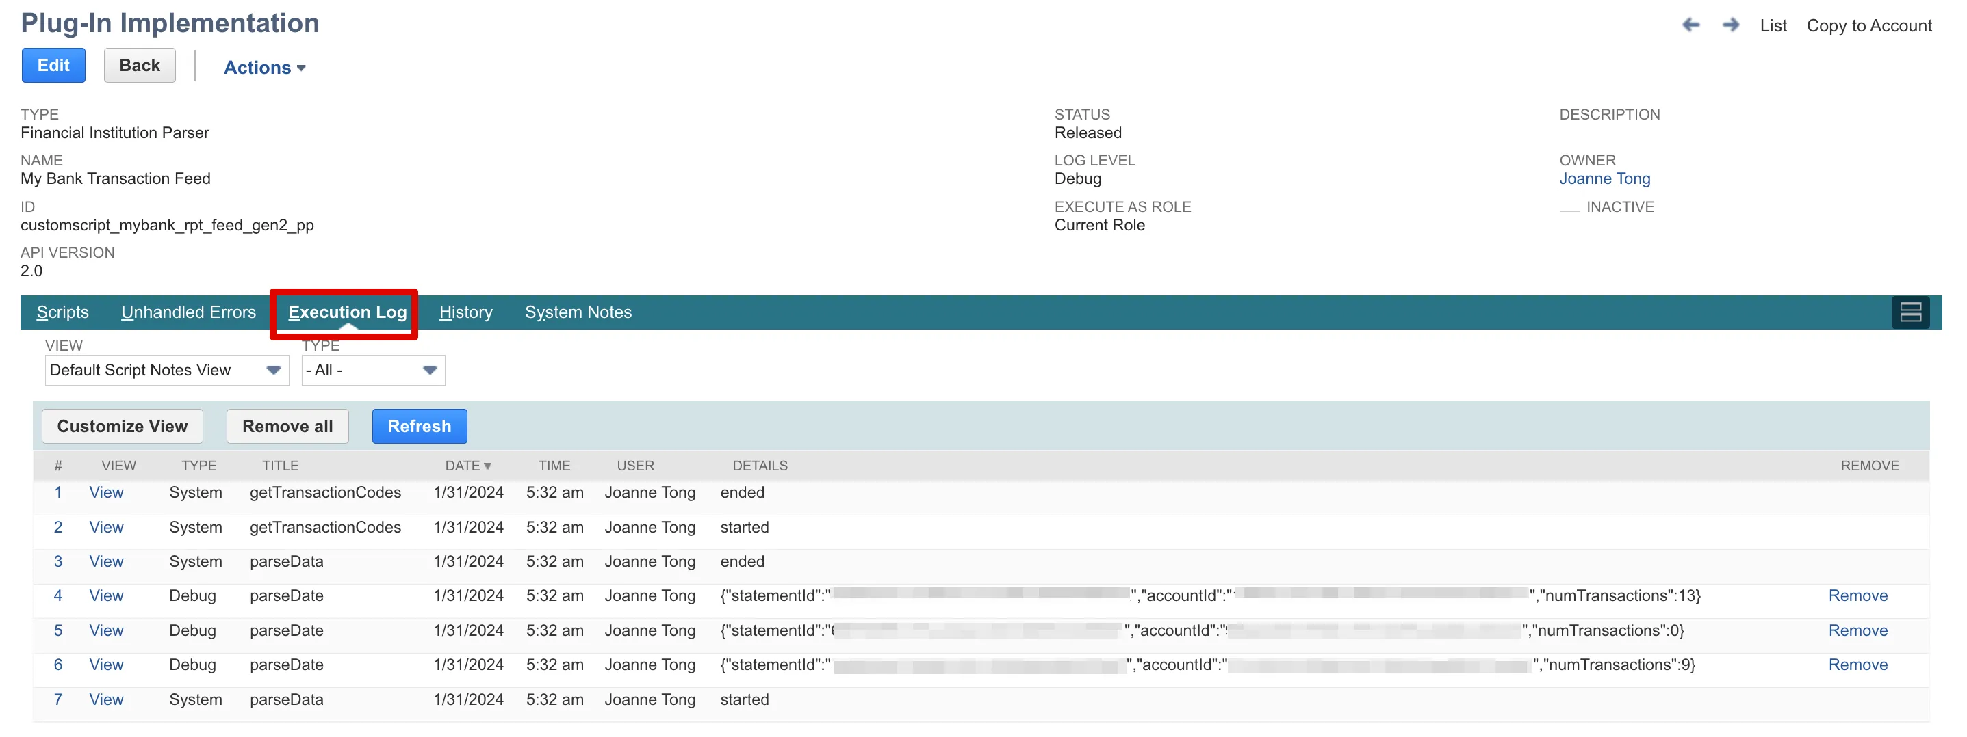Expand the Actions menu
This screenshot has width=1967, height=737.
click(264, 67)
